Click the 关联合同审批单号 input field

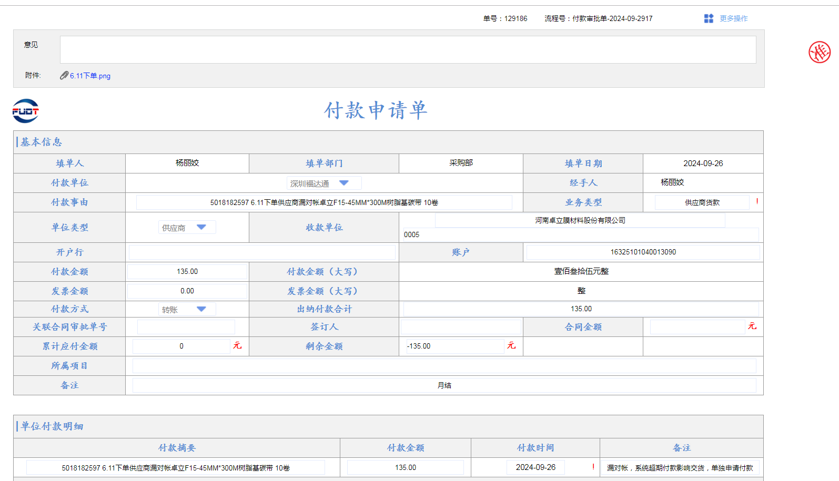click(186, 327)
